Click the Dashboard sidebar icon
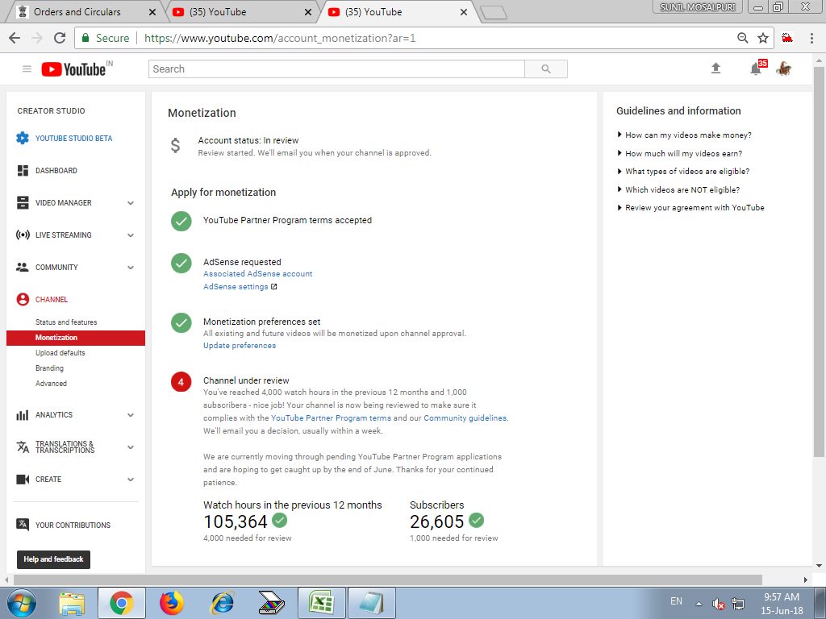826x619 pixels. coord(23,171)
